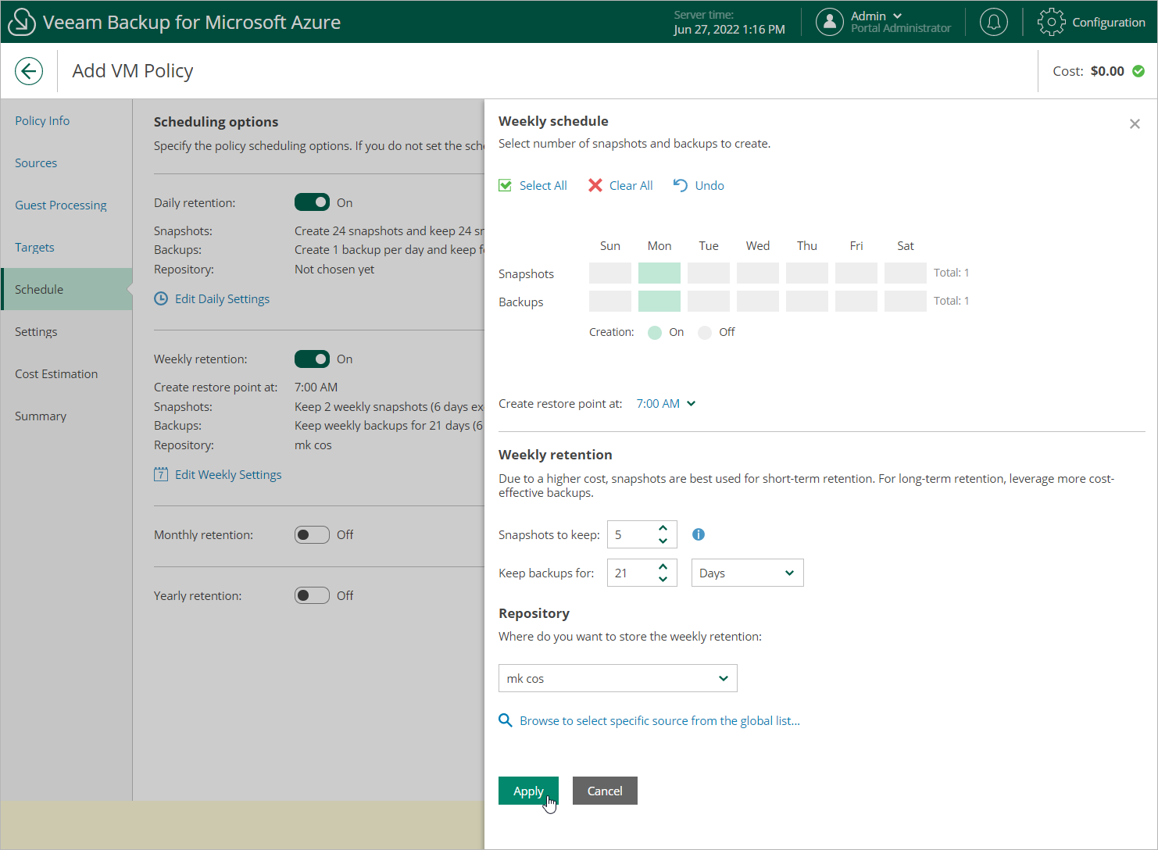Go to Policy Info step

(42, 120)
